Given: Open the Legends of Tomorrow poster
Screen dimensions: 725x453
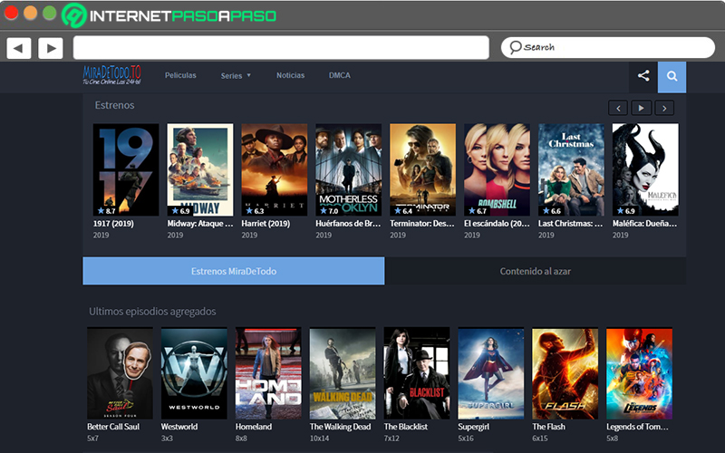Looking at the screenshot, I should (x=640, y=373).
